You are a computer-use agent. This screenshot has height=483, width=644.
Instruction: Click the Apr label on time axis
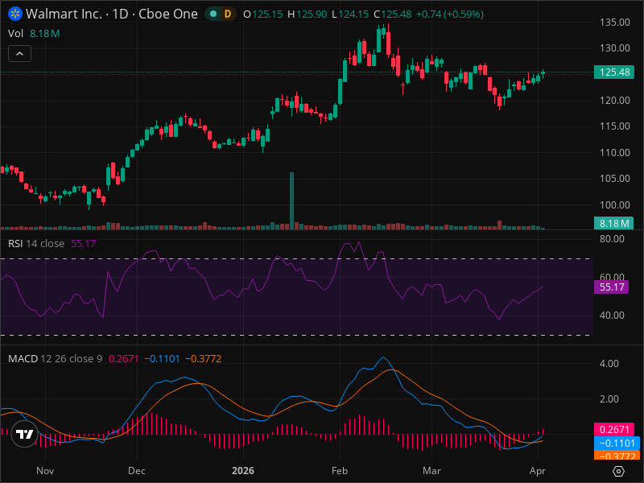pyautogui.click(x=538, y=471)
